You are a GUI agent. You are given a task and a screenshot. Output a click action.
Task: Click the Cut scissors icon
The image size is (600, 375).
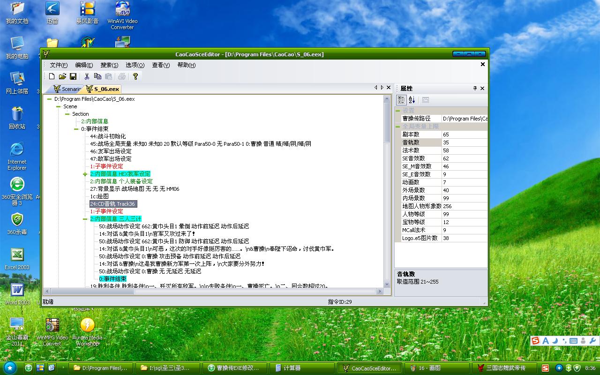(87, 76)
